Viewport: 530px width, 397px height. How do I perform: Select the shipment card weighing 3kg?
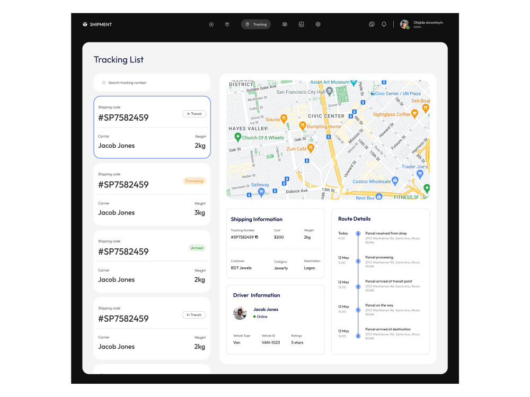click(x=152, y=194)
